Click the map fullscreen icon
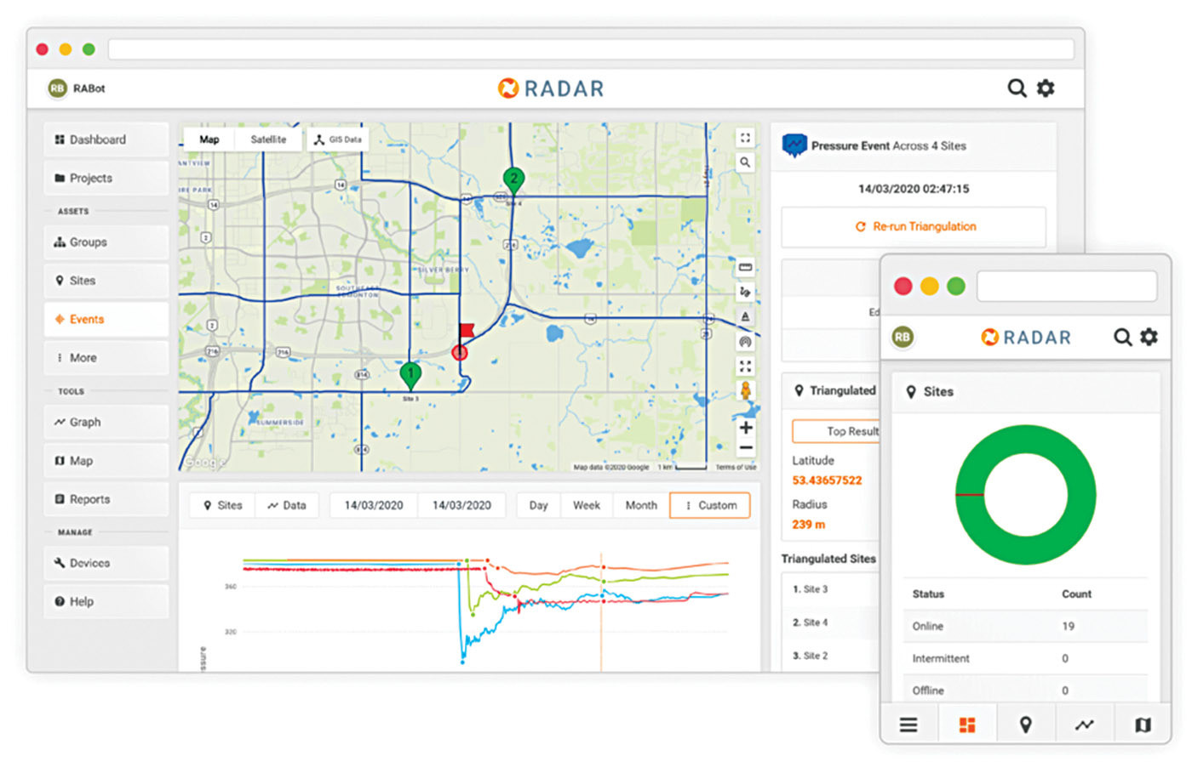Viewport: 1192px width, 773px height. [x=745, y=138]
